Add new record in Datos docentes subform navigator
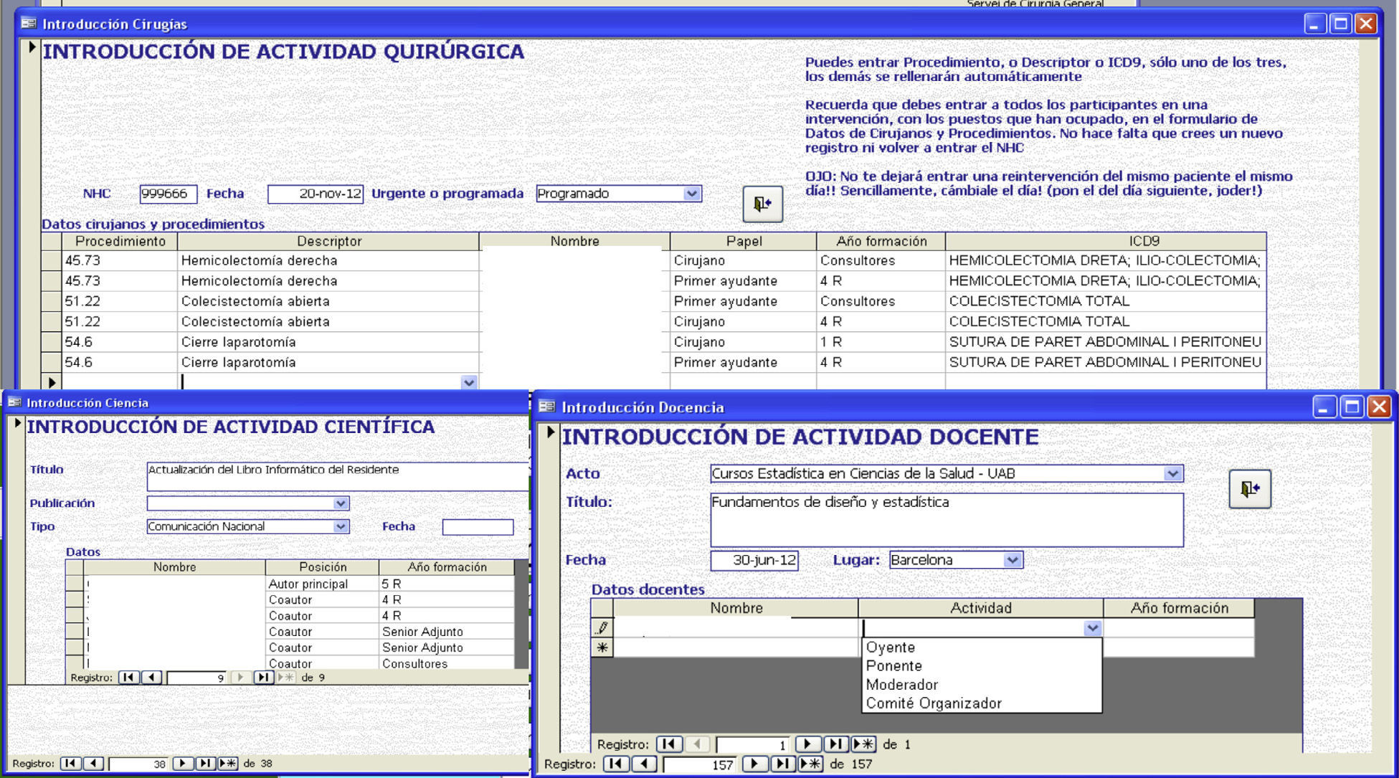Image resolution: width=1399 pixels, height=778 pixels. pos(863,744)
